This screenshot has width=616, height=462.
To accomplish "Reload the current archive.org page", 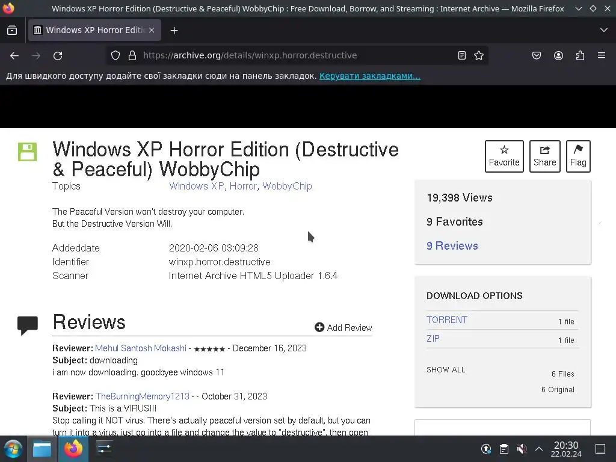I will coord(58,56).
